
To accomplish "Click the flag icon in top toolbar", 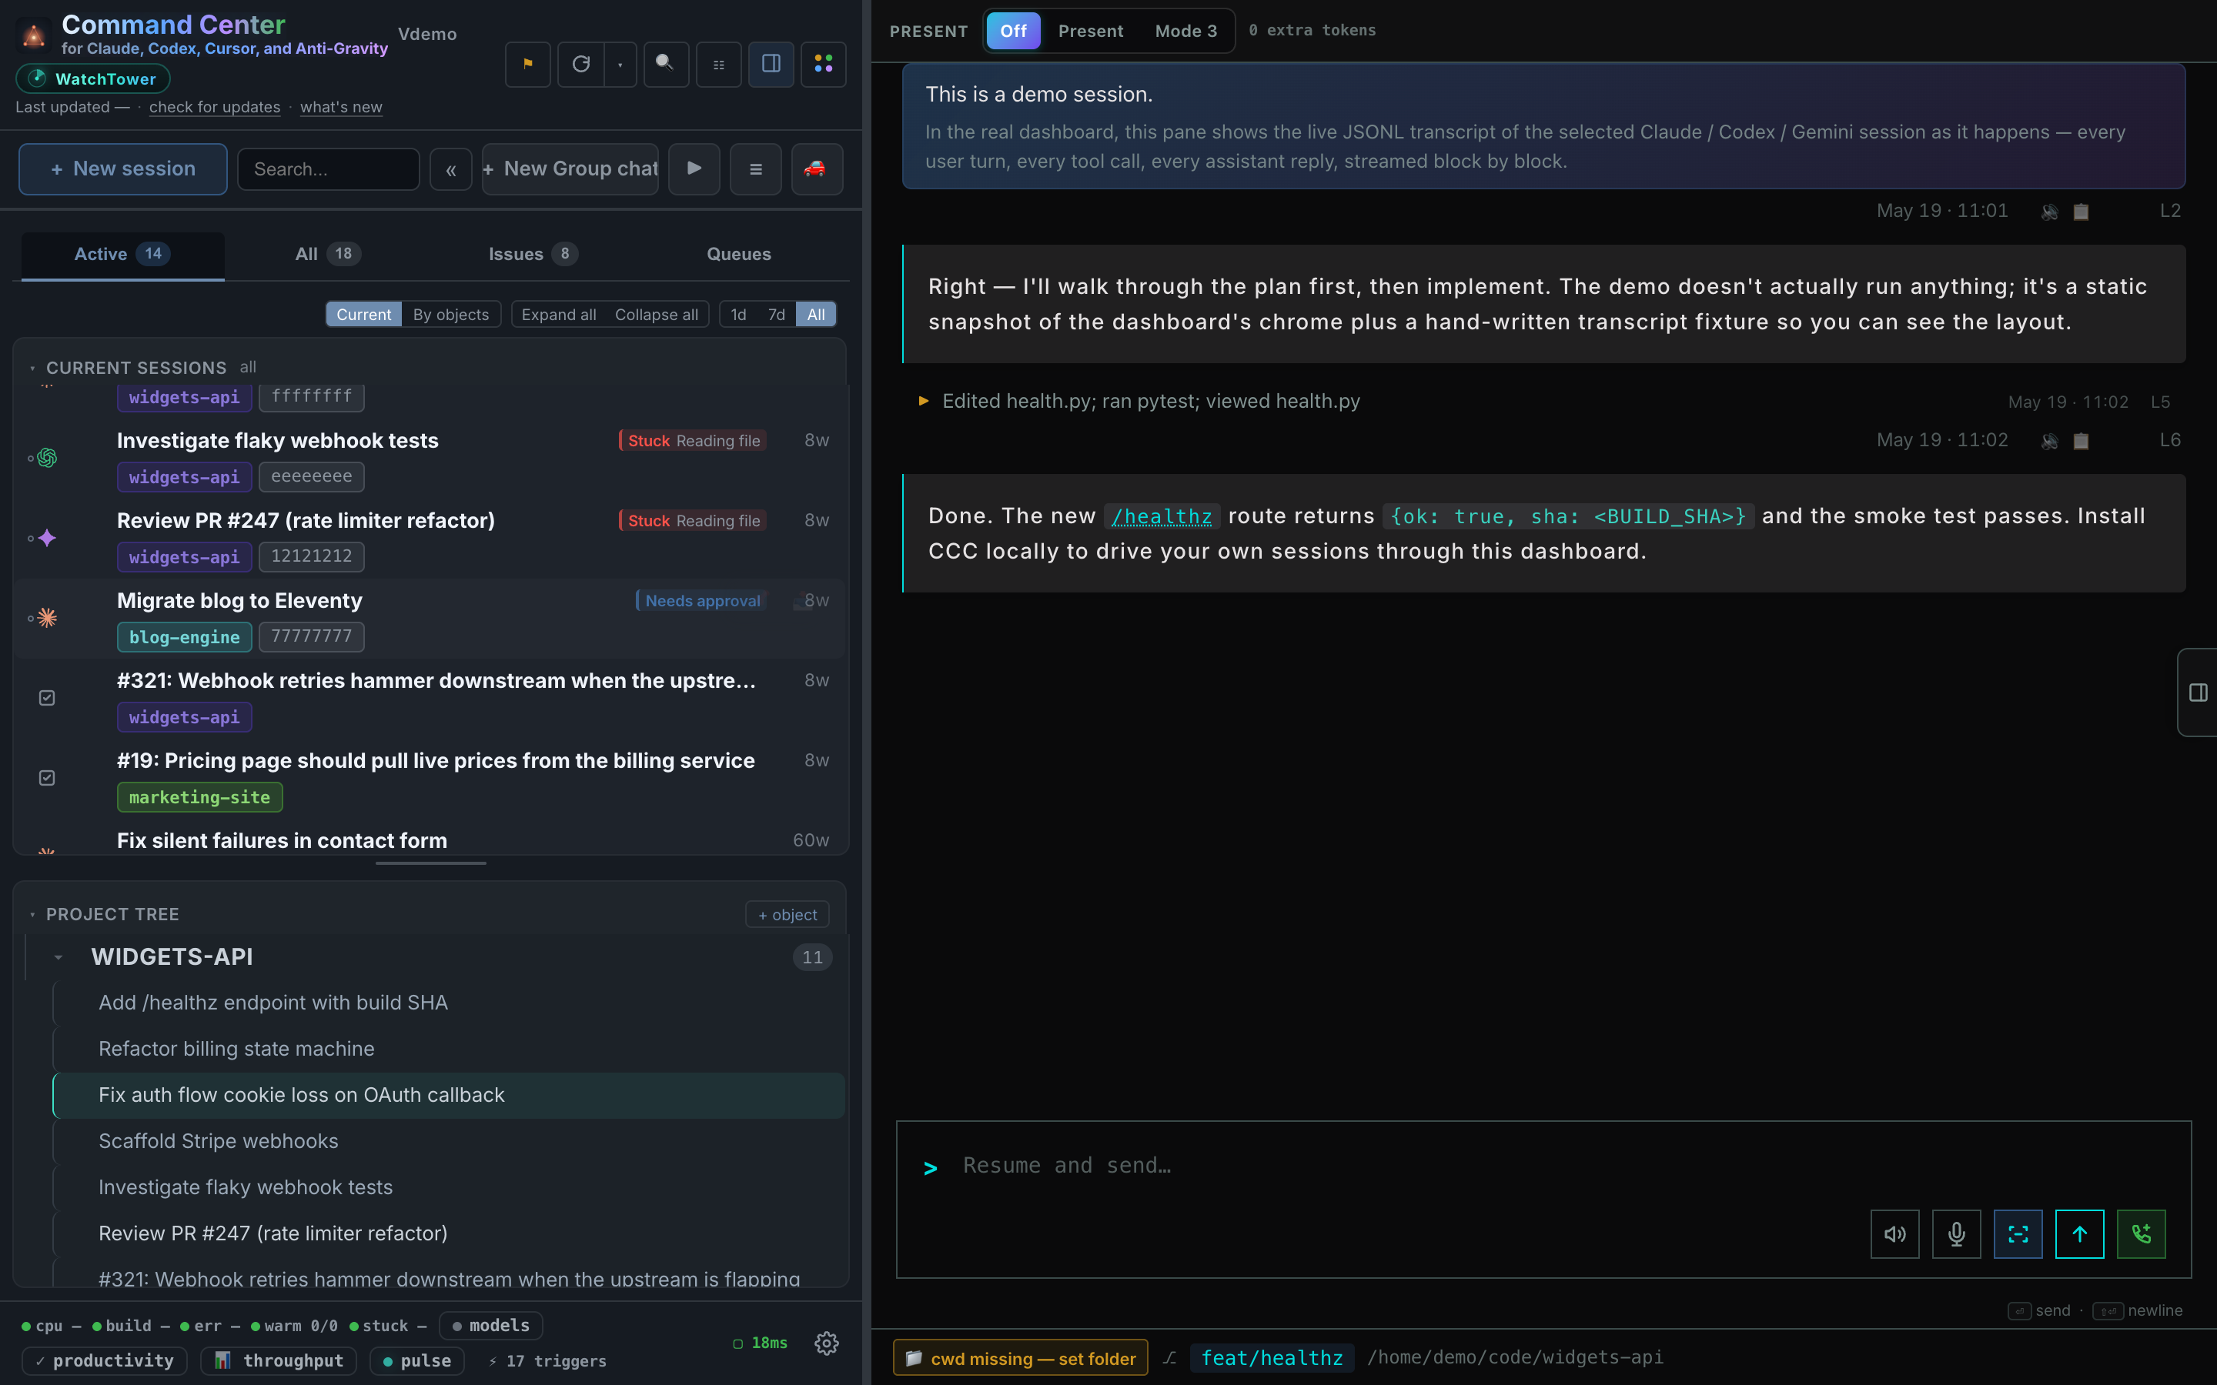I will pos(527,64).
